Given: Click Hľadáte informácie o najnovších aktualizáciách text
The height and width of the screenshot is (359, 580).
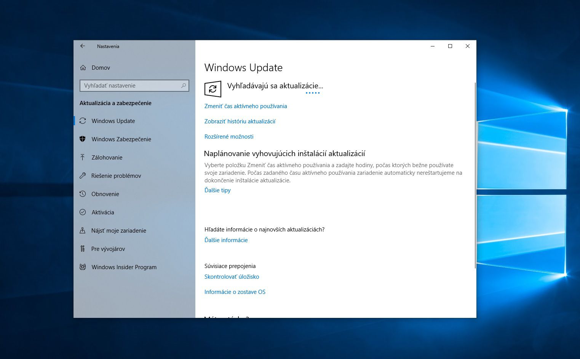Looking at the screenshot, I should pyautogui.click(x=264, y=230).
